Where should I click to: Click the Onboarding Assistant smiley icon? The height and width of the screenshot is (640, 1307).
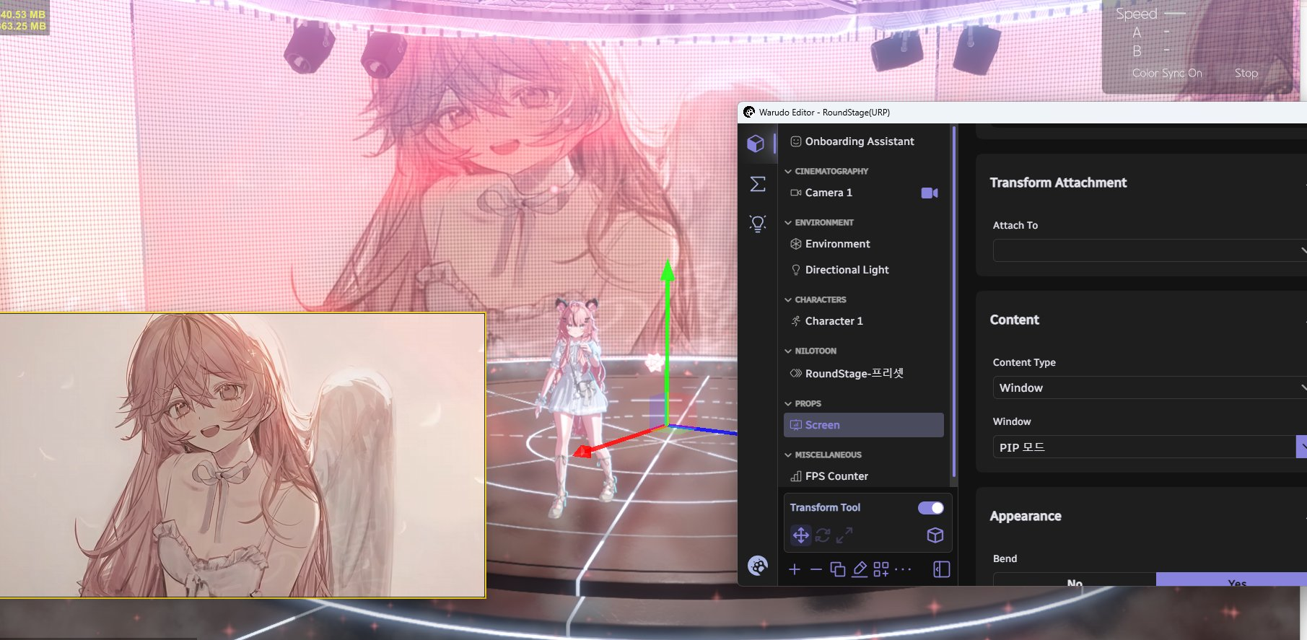(x=796, y=141)
